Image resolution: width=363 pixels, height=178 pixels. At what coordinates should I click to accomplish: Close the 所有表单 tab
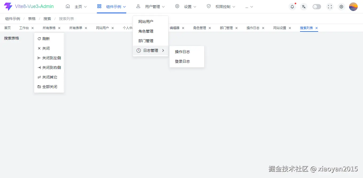coord(86,28)
